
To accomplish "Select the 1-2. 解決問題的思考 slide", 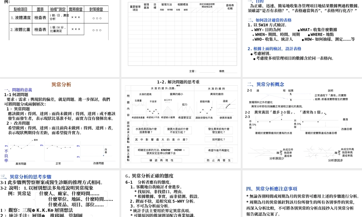I will coord(181,123).
